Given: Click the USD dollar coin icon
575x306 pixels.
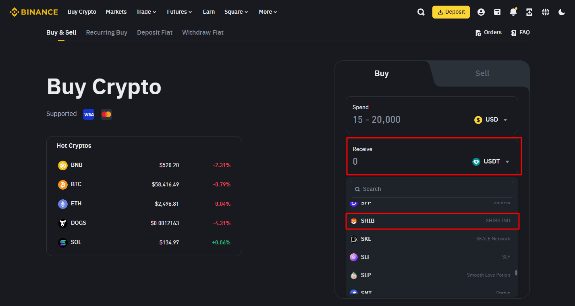Looking at the screenshot, I should [x=478, y=120].
